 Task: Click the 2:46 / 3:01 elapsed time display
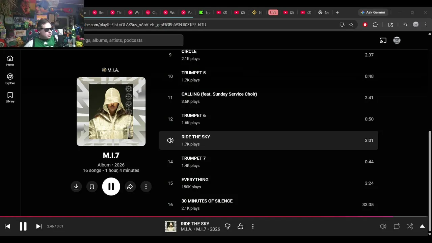[55, 226]
